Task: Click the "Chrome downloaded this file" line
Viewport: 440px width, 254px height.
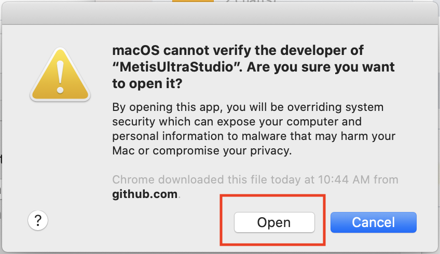Action: [x=255, y=179]
